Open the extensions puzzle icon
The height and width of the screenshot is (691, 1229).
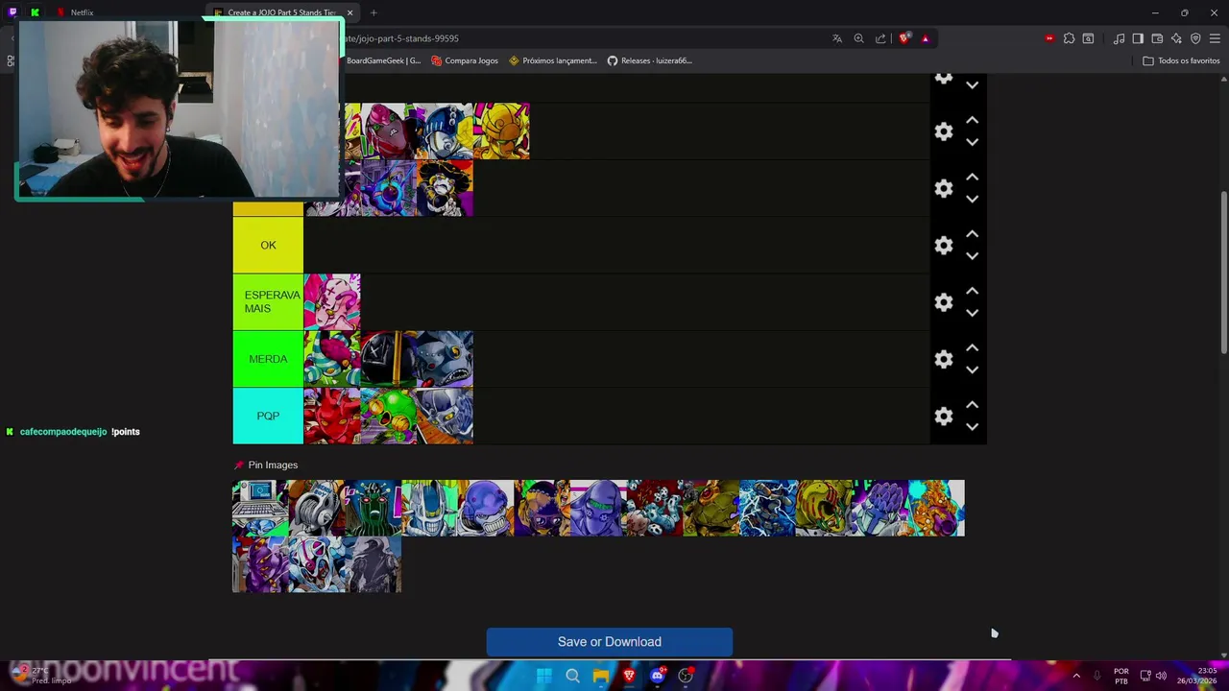coord(1069,38)
